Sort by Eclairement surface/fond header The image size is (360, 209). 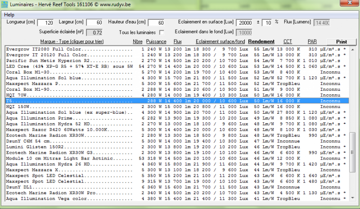tap(220, 41)
